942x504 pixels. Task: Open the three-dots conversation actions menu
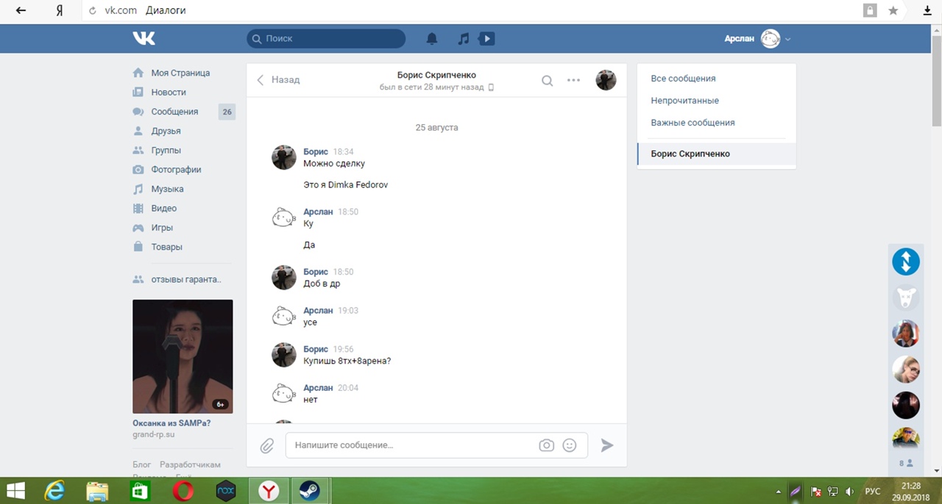pos(573,81)
